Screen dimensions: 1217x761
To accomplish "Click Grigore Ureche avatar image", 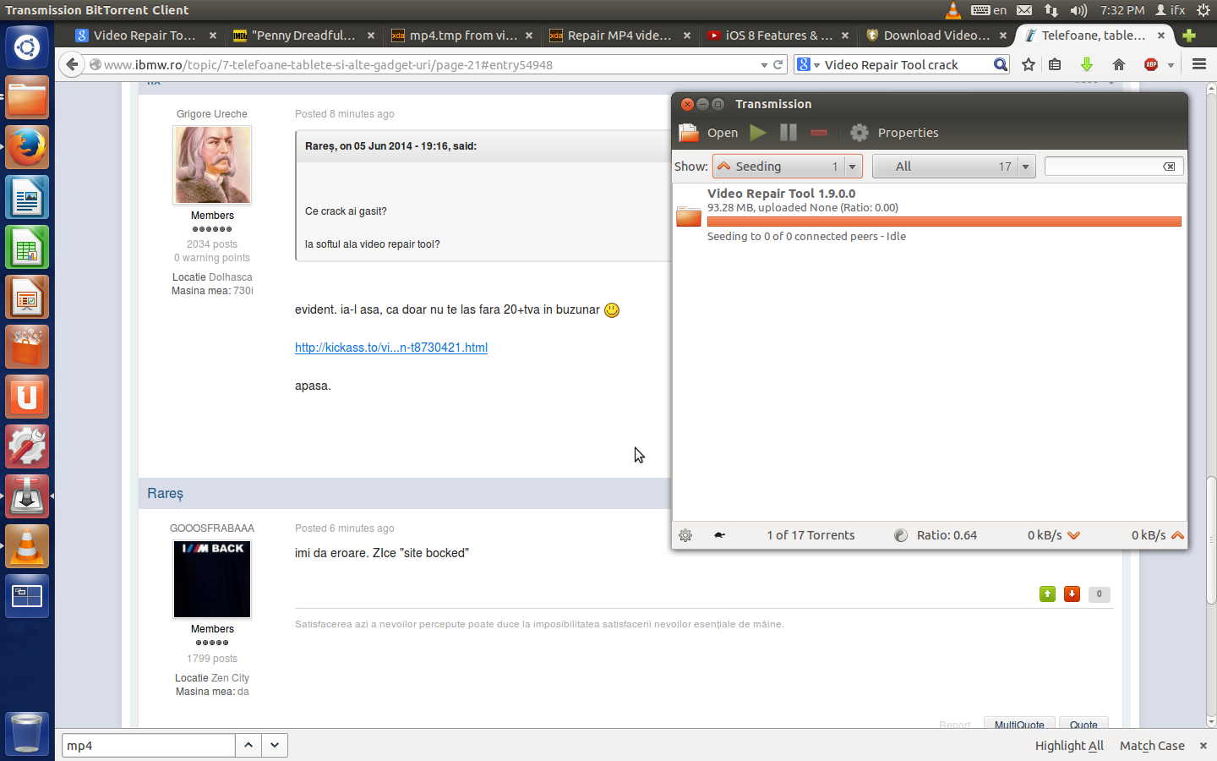I will pos(212,165).
